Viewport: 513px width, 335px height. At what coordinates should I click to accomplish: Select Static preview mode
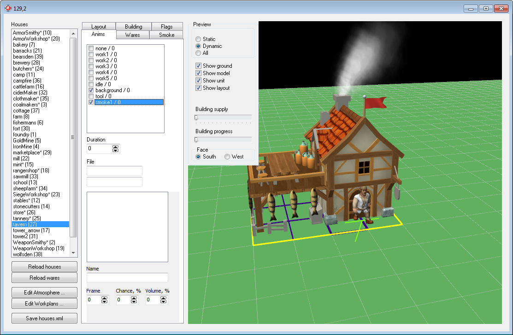(x=198, y=39)
